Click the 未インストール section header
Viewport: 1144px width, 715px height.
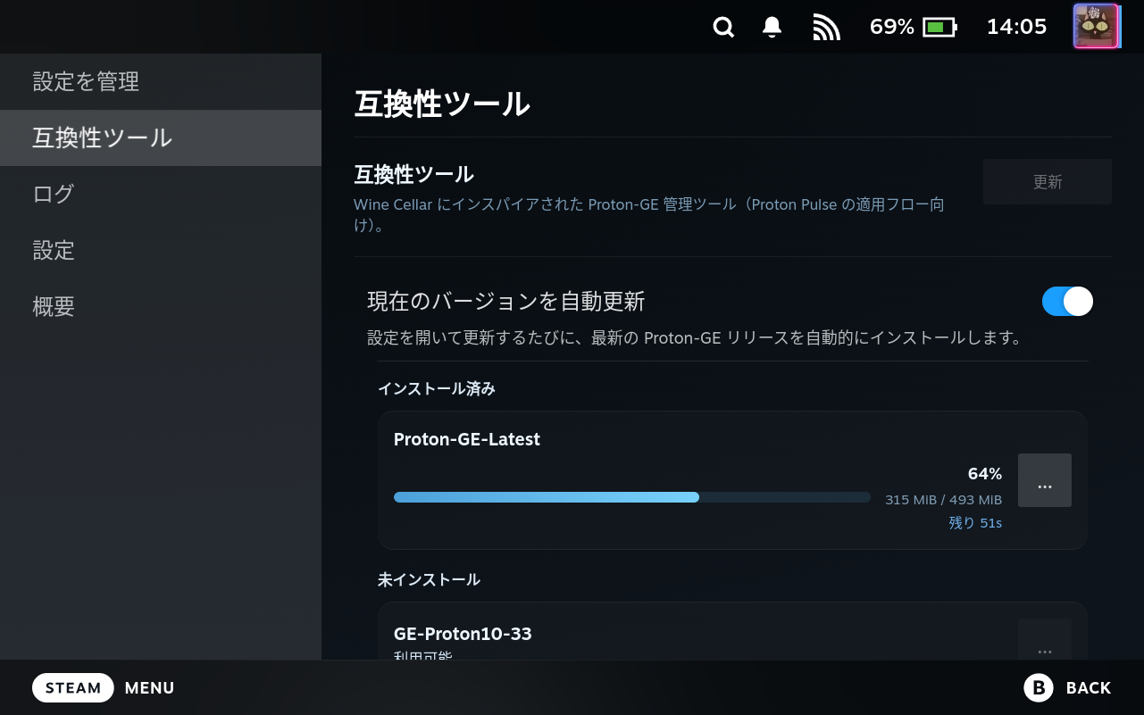(429, 579)
